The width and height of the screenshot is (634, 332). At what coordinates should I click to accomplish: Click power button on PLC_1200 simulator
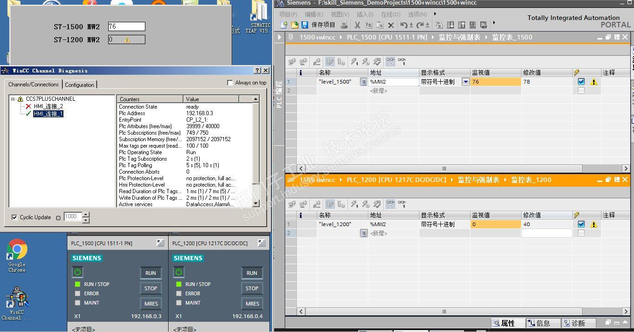coord(179,272)
